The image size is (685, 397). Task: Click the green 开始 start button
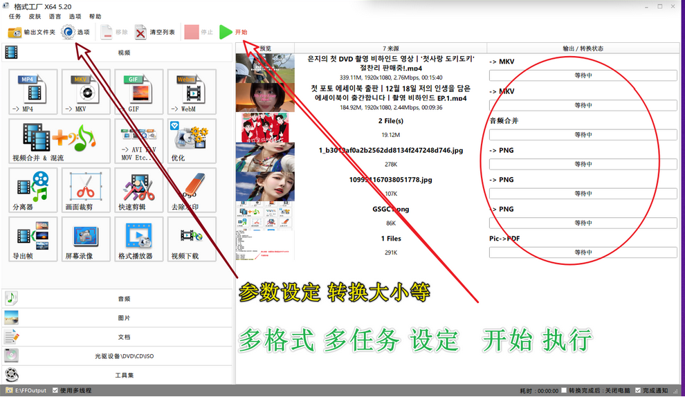pyautogui.click(x=233, y=33)
